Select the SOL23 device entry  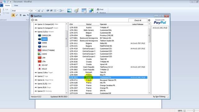click(44, 69)
